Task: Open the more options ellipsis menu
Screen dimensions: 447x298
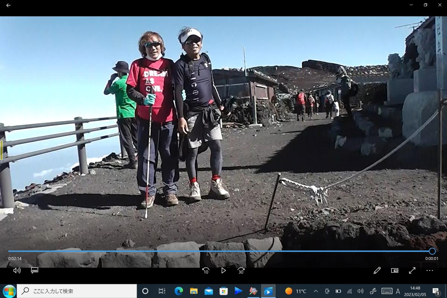Action: 429,270
